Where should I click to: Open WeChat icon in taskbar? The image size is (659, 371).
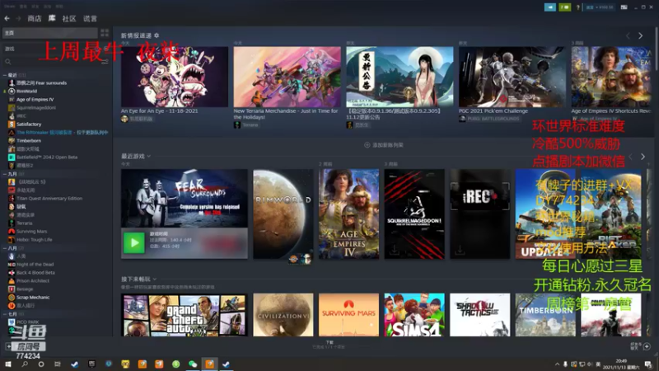193,364
